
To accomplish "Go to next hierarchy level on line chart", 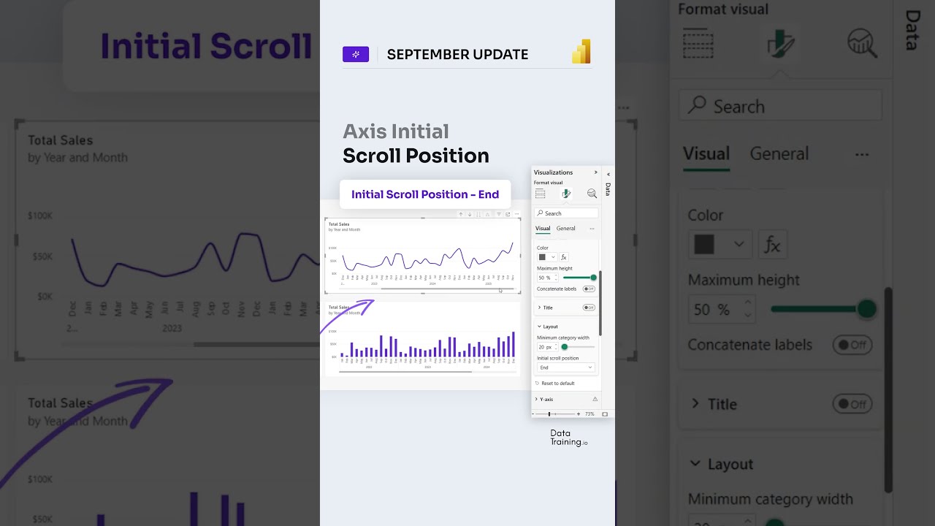I will click(478, 214).
